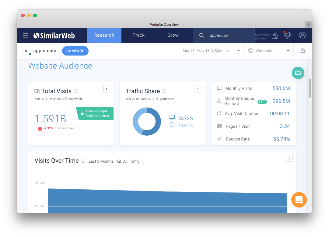Click the Pages / Visit icon

[219, 126]
